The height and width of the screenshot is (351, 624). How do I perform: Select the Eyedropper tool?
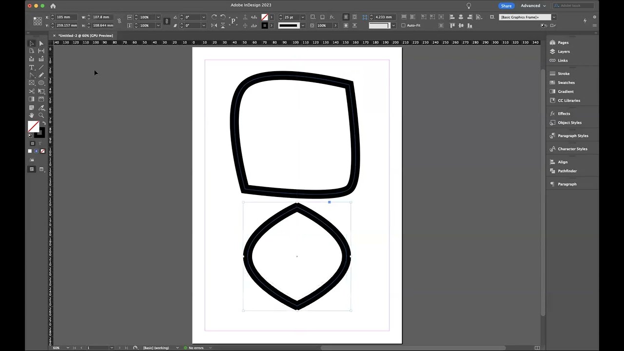click(41, 108)
